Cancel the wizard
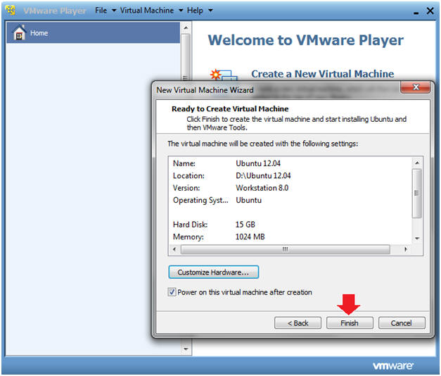This screenshot has width=441, height=376. (x=402, y=323)
